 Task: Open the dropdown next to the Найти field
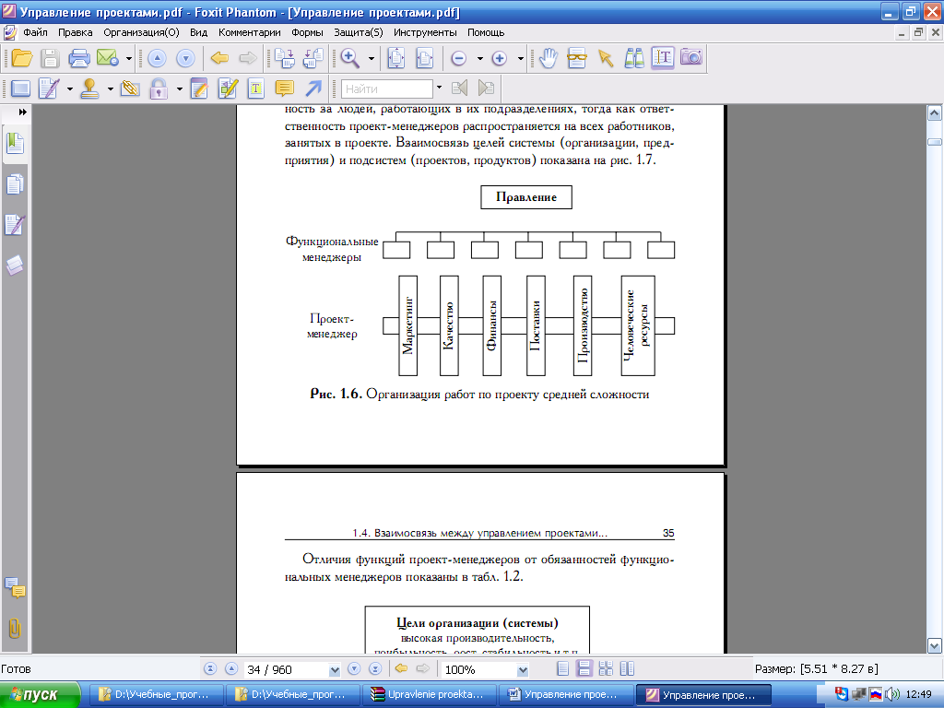pos(439,88)
